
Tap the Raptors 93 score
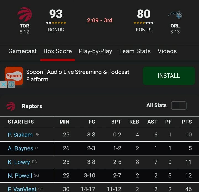(56, 14)
